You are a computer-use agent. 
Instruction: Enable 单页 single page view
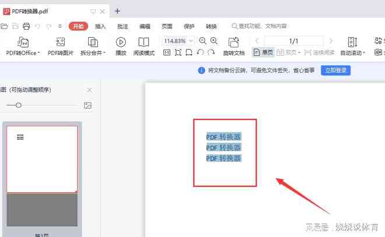(264, 52)
